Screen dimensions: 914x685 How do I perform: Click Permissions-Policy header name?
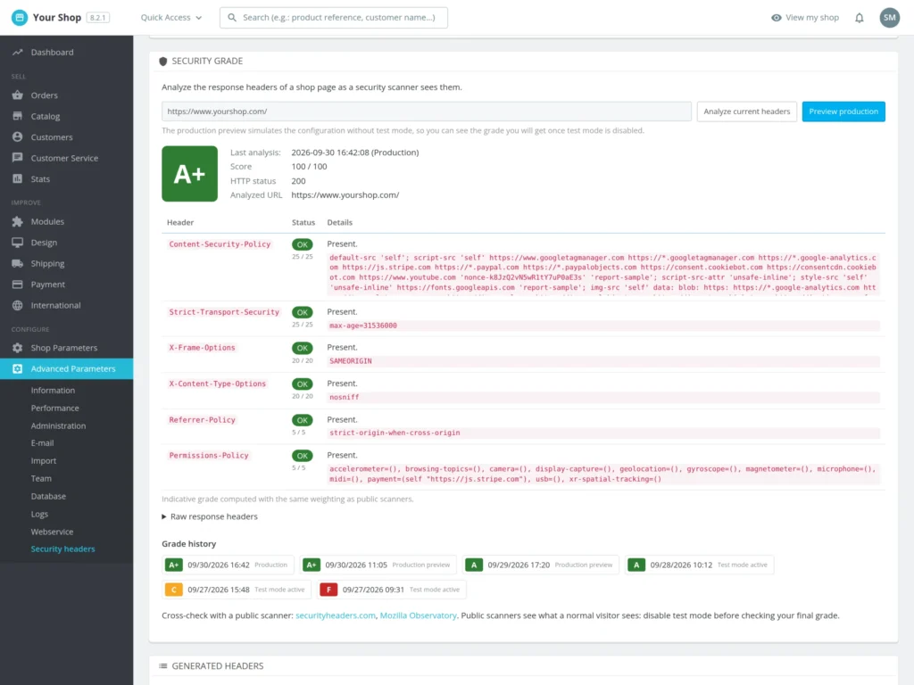click(x=209, y=456)
